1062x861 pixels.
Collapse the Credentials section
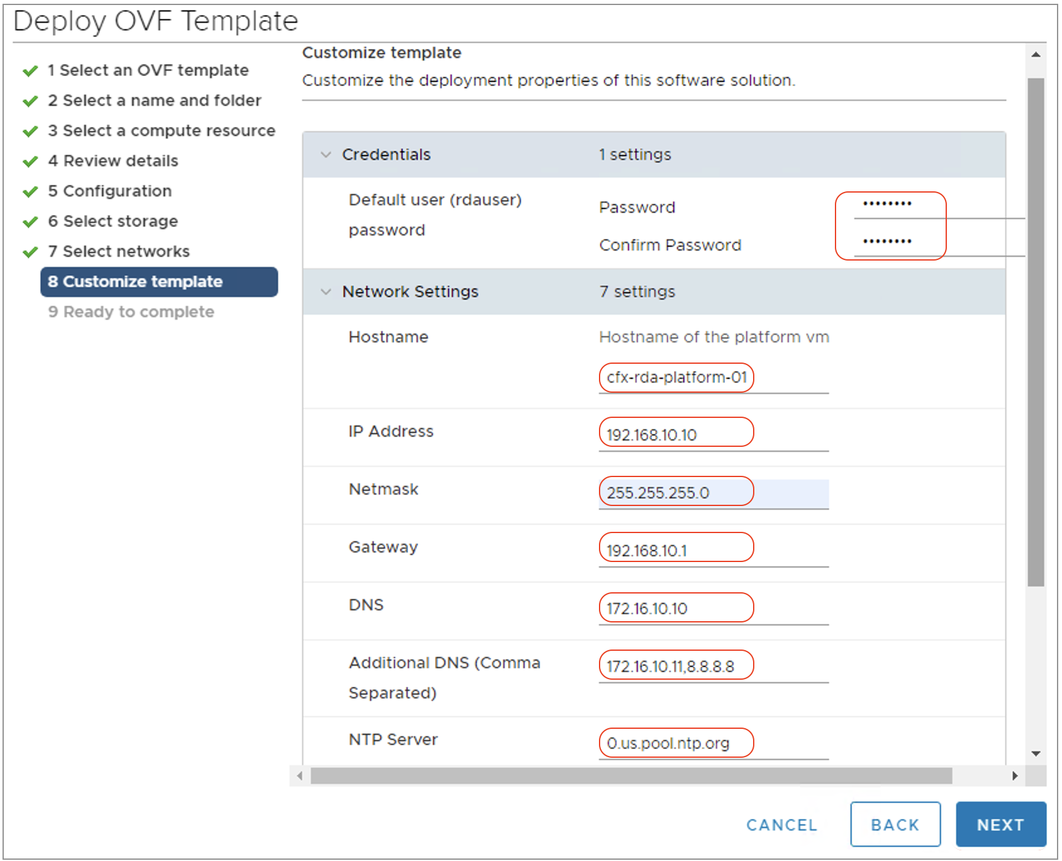326,154
